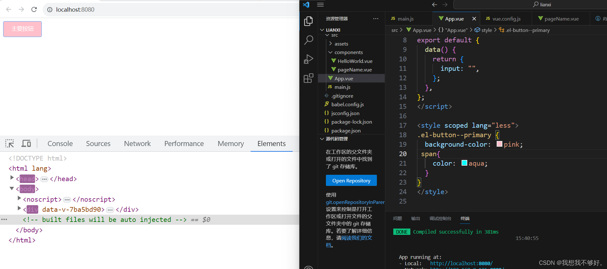Close the App.vue editor tab
This screenshot has height=269, width=607.
pos(474,19)
